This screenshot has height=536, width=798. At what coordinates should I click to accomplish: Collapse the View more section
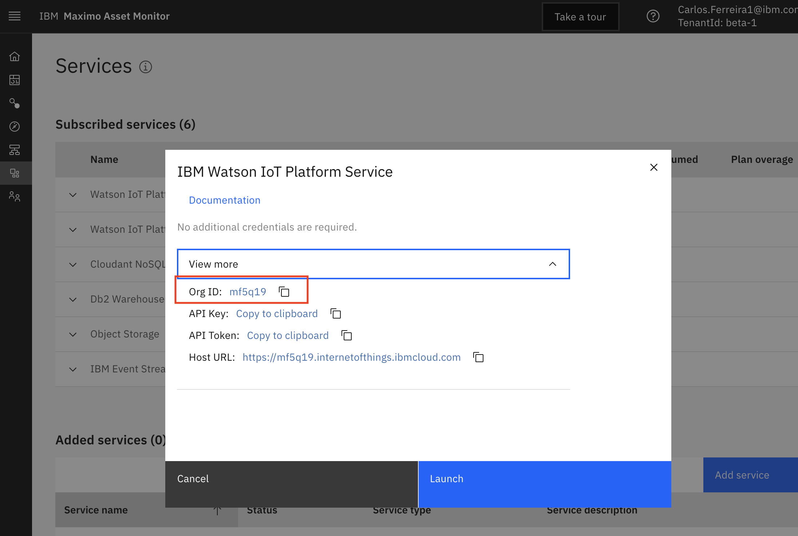tap(374, 264)
